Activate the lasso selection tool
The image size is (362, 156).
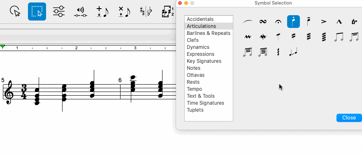[15, 11]
